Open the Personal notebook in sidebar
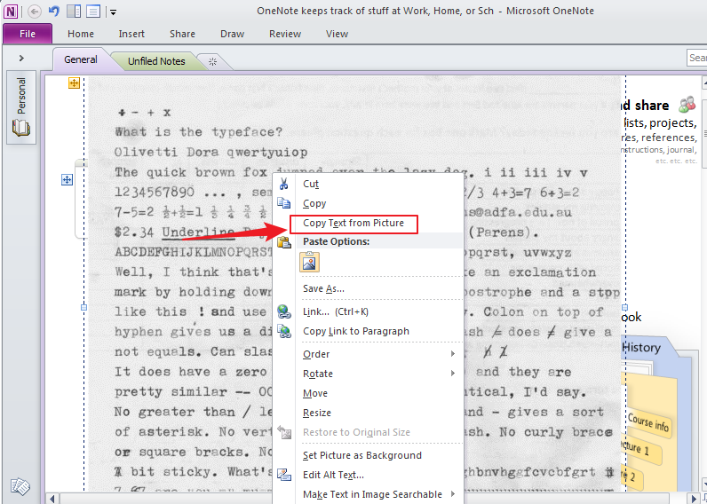This screenshot has width=707, height=504. 21,106
